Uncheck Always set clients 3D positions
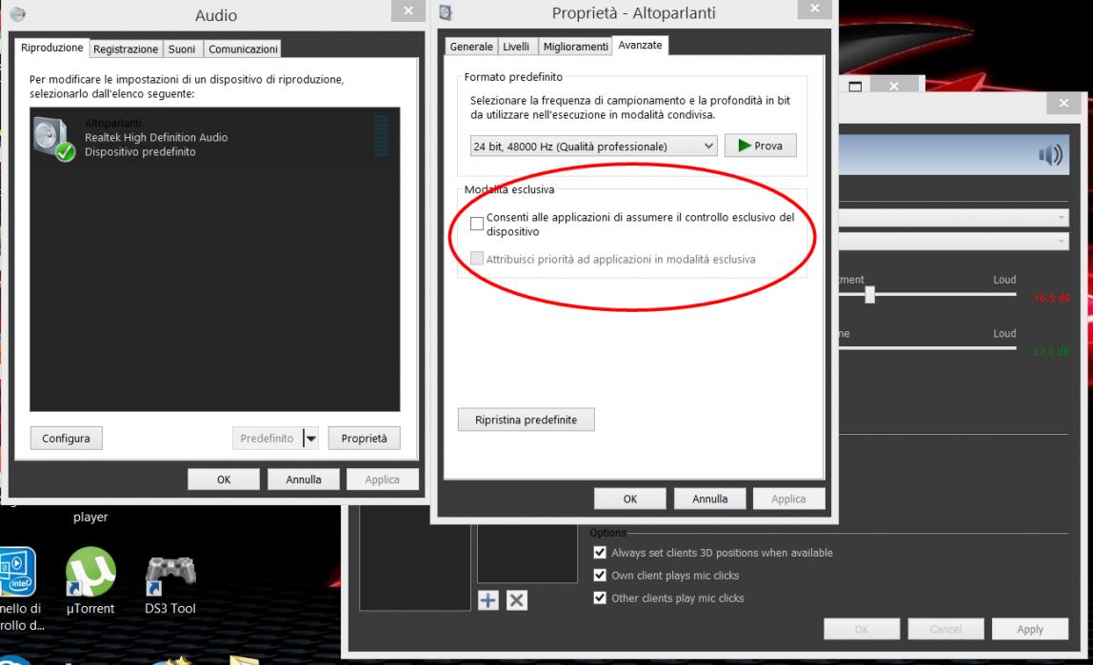Image resolution: width=1093 pixels, height=665 pixels. 599,553
